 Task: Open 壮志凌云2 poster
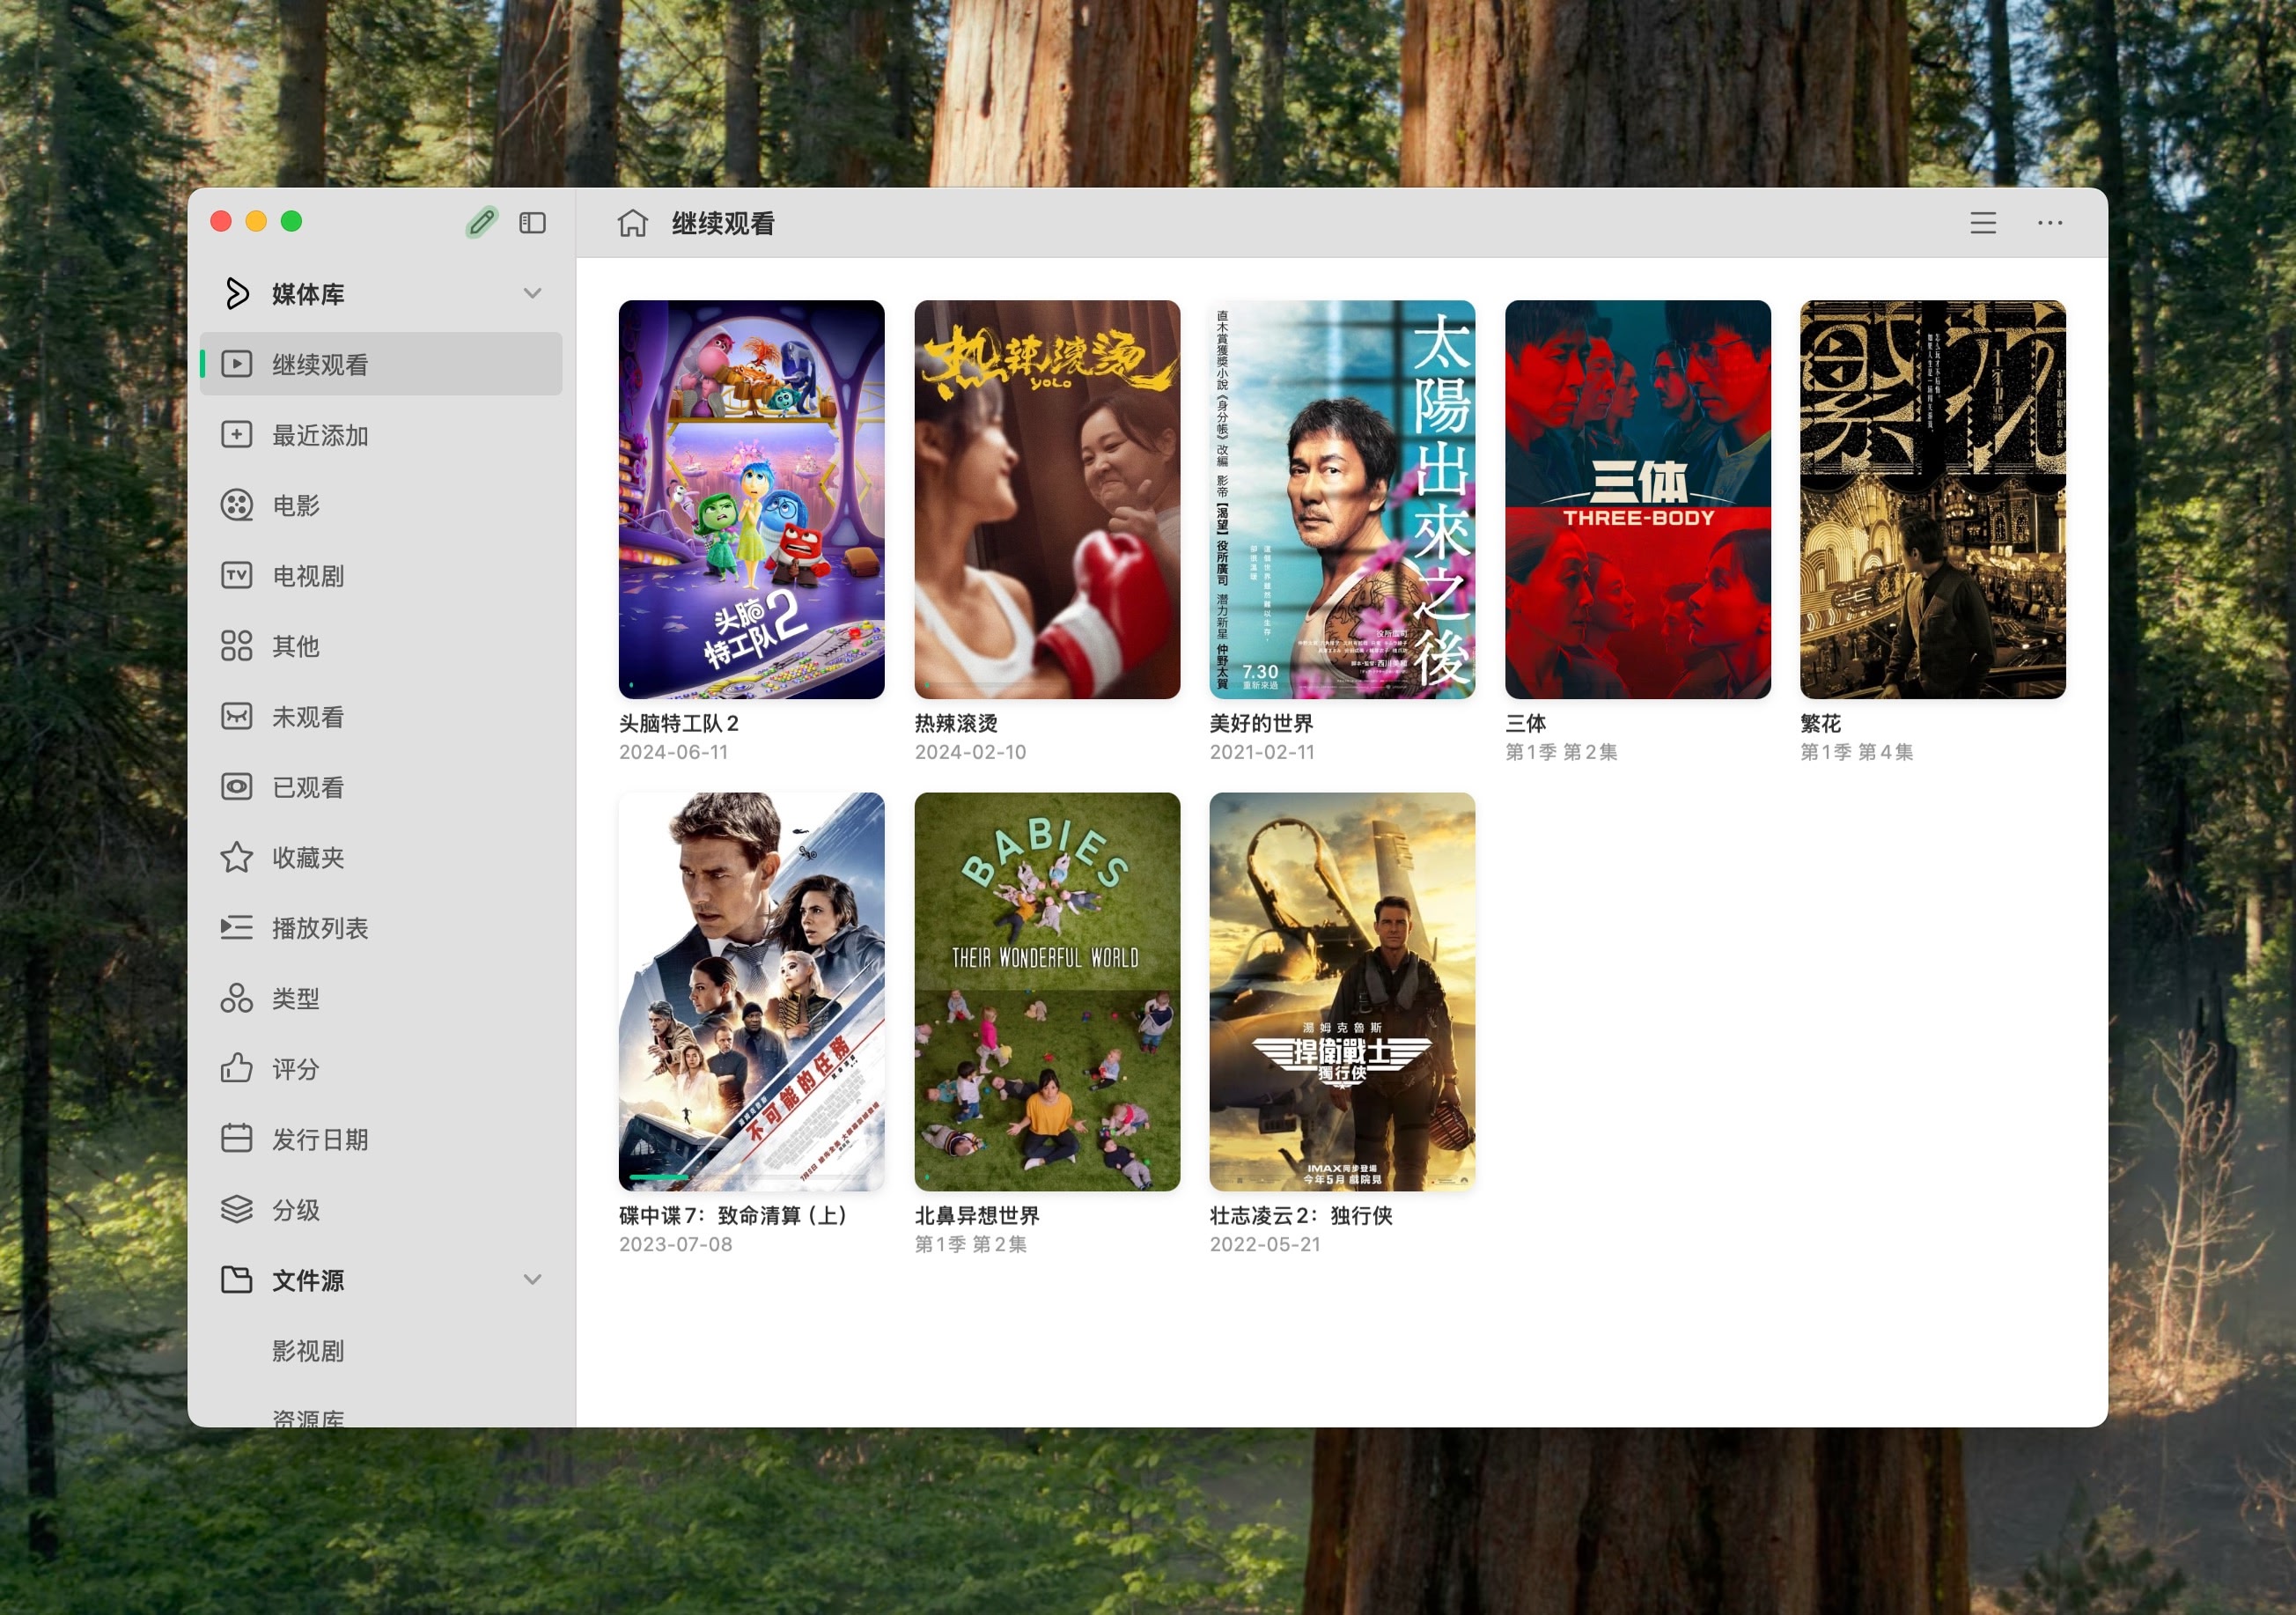coord(1342,991)
